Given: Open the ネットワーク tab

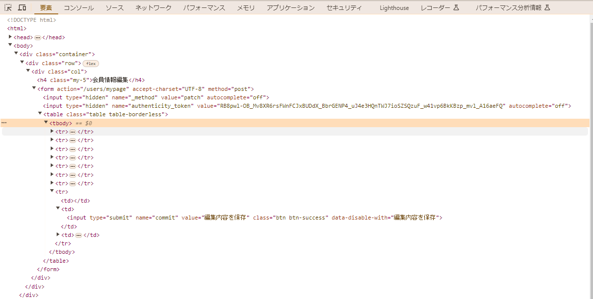Looking at the screenshot, I should point(153,7).
